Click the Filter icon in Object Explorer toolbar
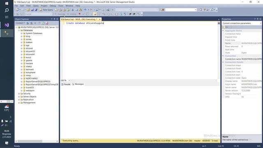Image resolution: width=263 pixels, height=148 pixels. pyautogui.click(x=39, y=23)
